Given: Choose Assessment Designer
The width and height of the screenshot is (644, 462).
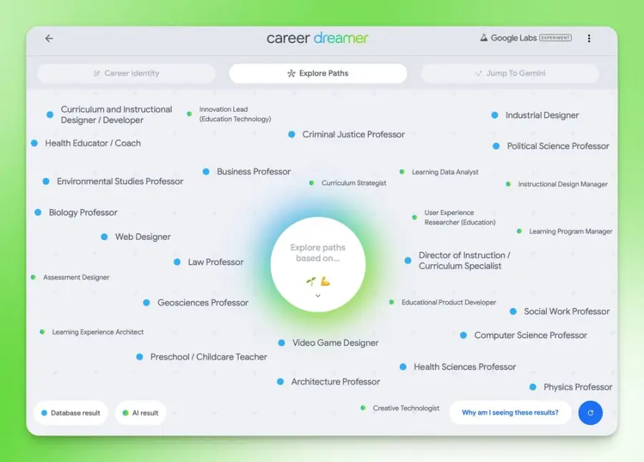Looking at the screenshot, I should click(70, 277).
